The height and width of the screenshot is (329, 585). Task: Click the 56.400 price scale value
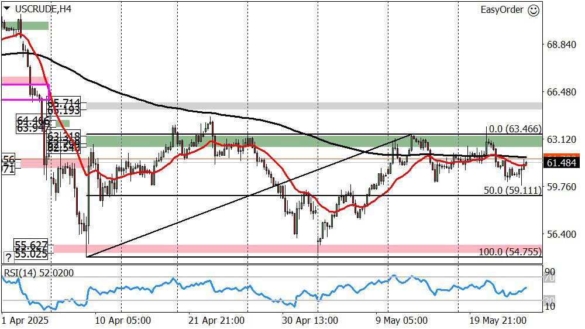click(x=561, y=234)
